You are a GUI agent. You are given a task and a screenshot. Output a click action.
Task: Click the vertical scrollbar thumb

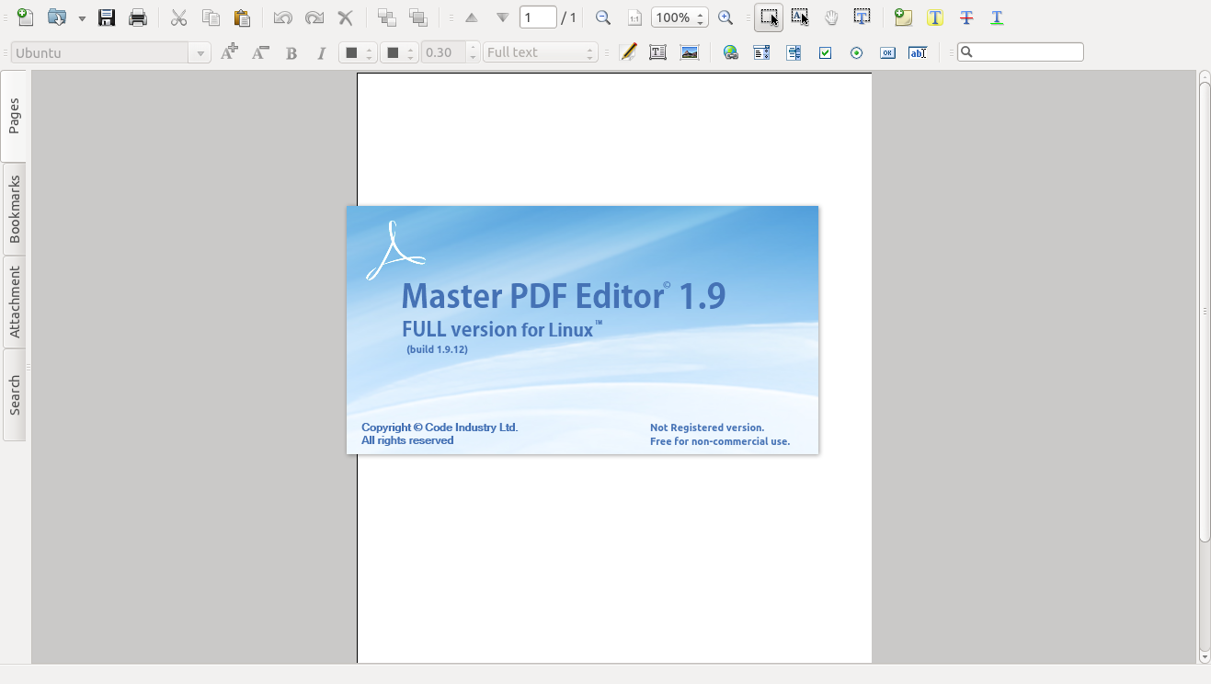tap(1205, 313)
